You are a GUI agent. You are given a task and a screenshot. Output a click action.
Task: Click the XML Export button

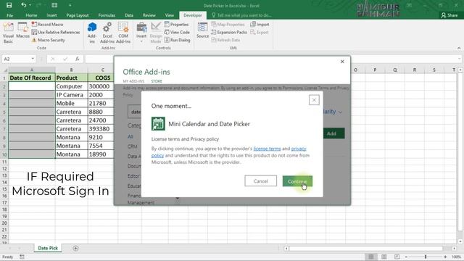click(x=260, y=32)
